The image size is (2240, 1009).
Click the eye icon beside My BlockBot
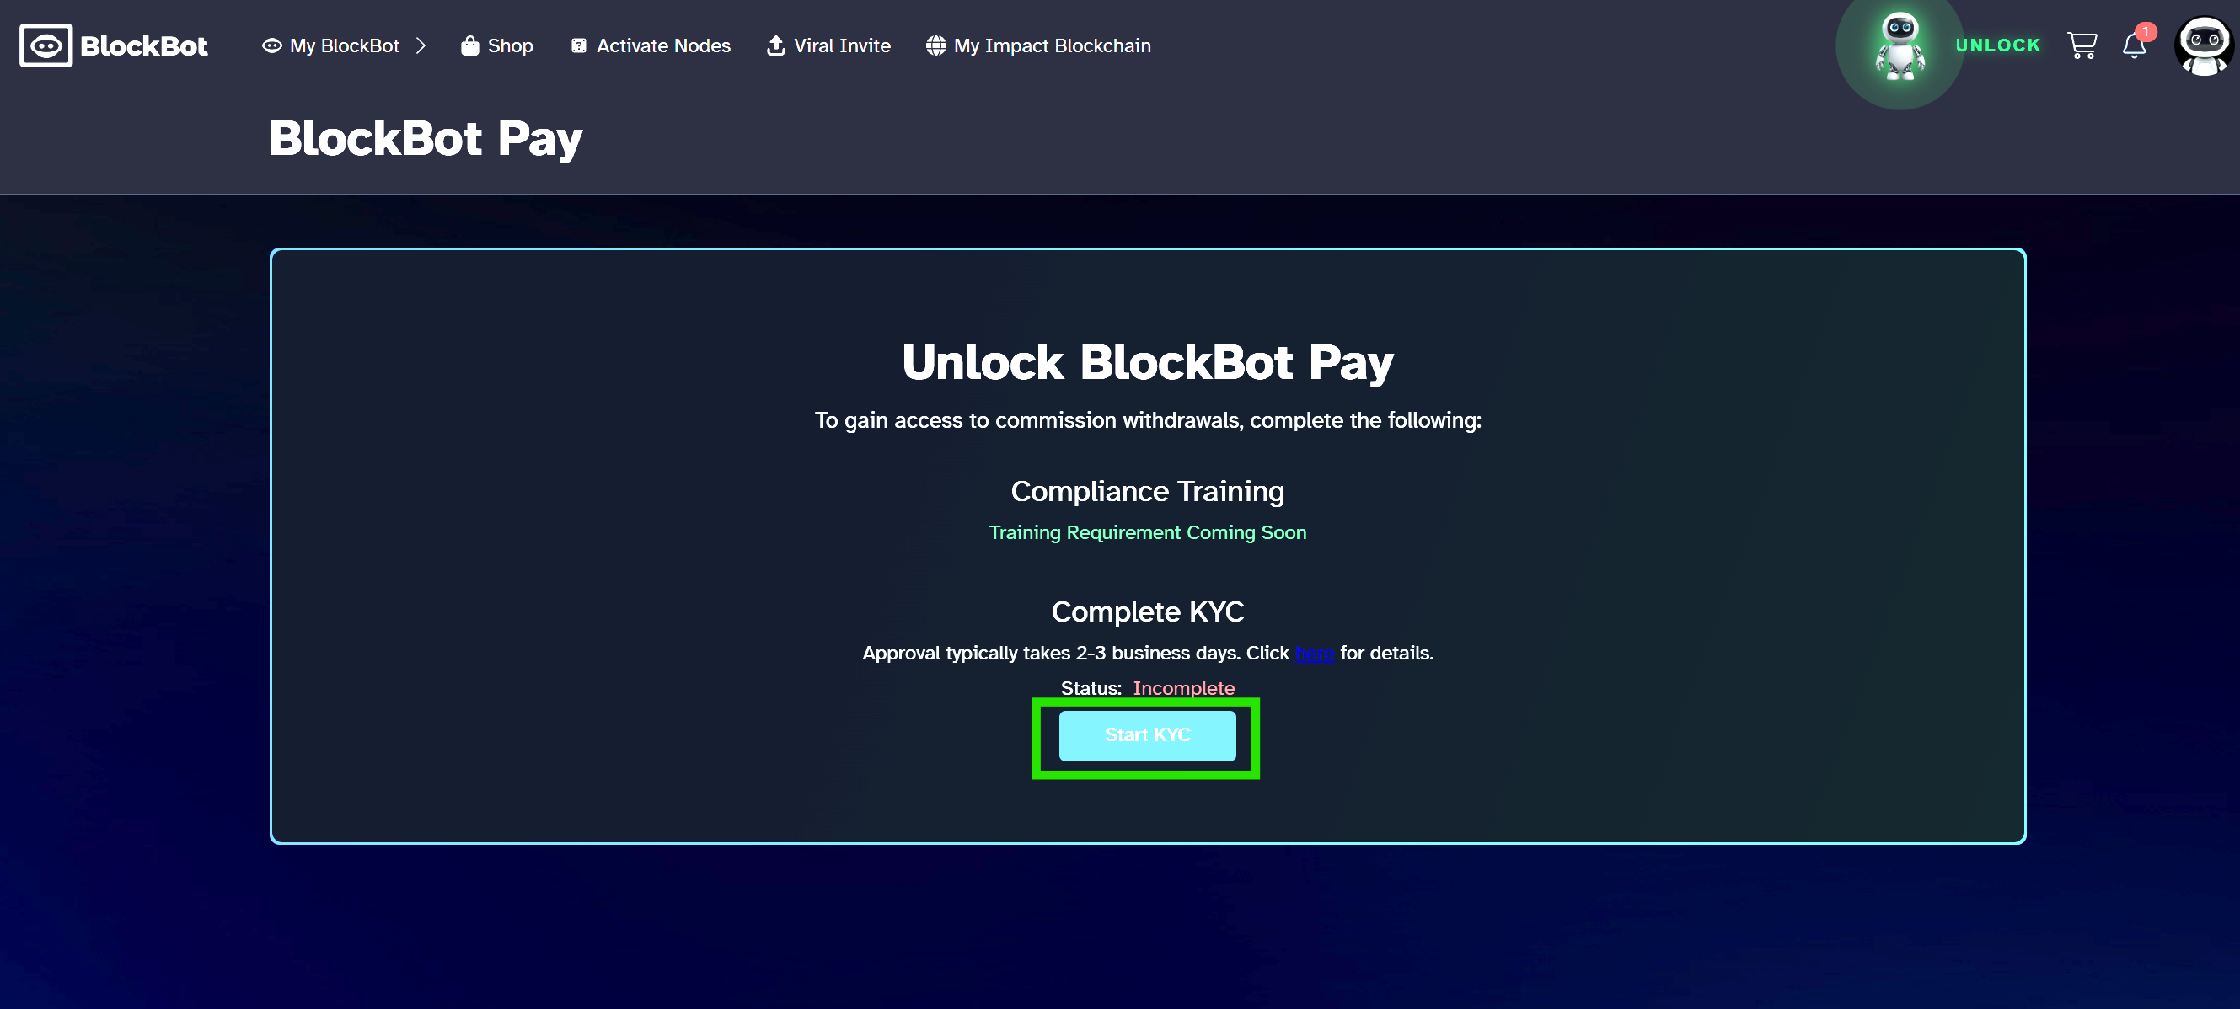[272, 45]
